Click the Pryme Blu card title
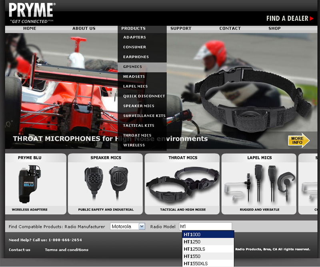The image size is (320, 267). 30,158
